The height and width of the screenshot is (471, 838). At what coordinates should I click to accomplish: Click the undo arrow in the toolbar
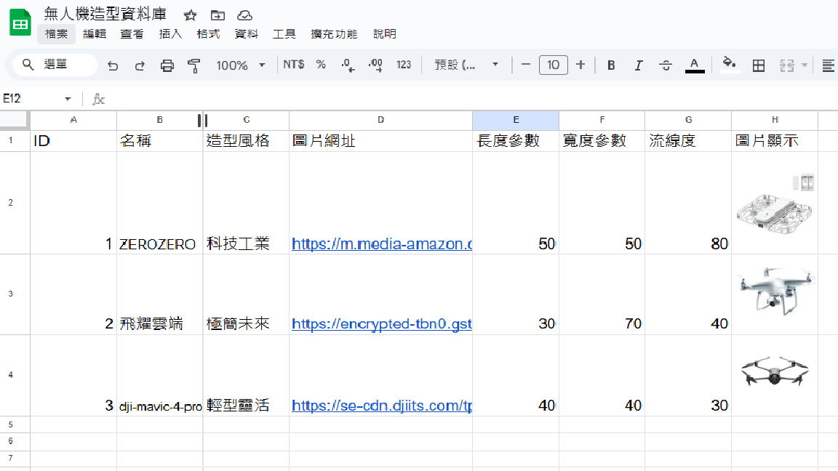click(x=113, y=65)
